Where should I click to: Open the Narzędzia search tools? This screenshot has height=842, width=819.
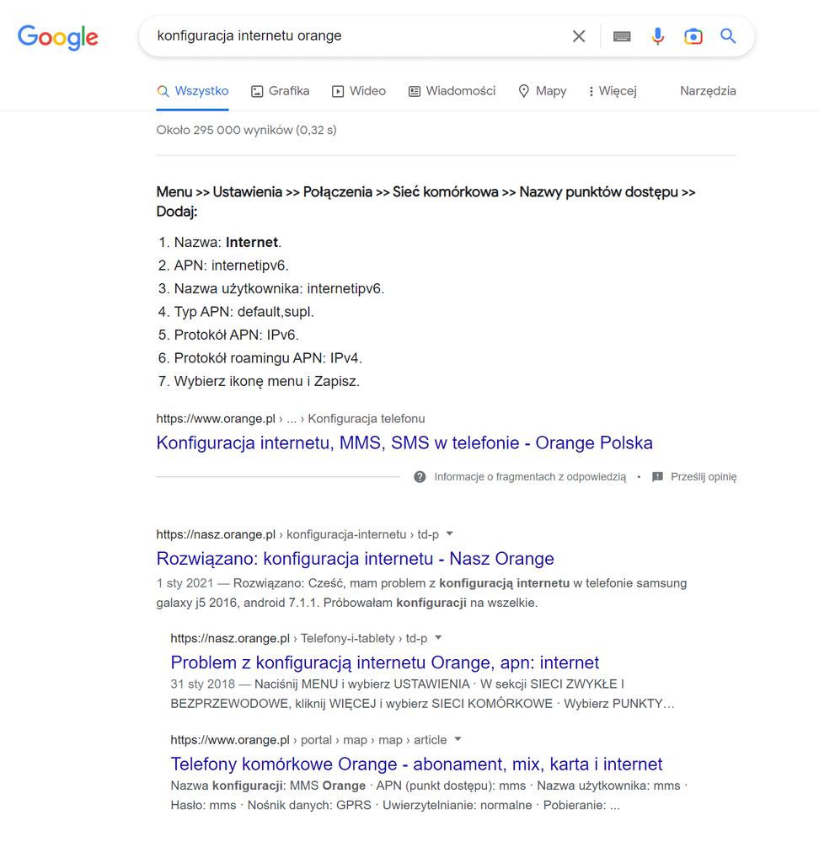(708, 91)
